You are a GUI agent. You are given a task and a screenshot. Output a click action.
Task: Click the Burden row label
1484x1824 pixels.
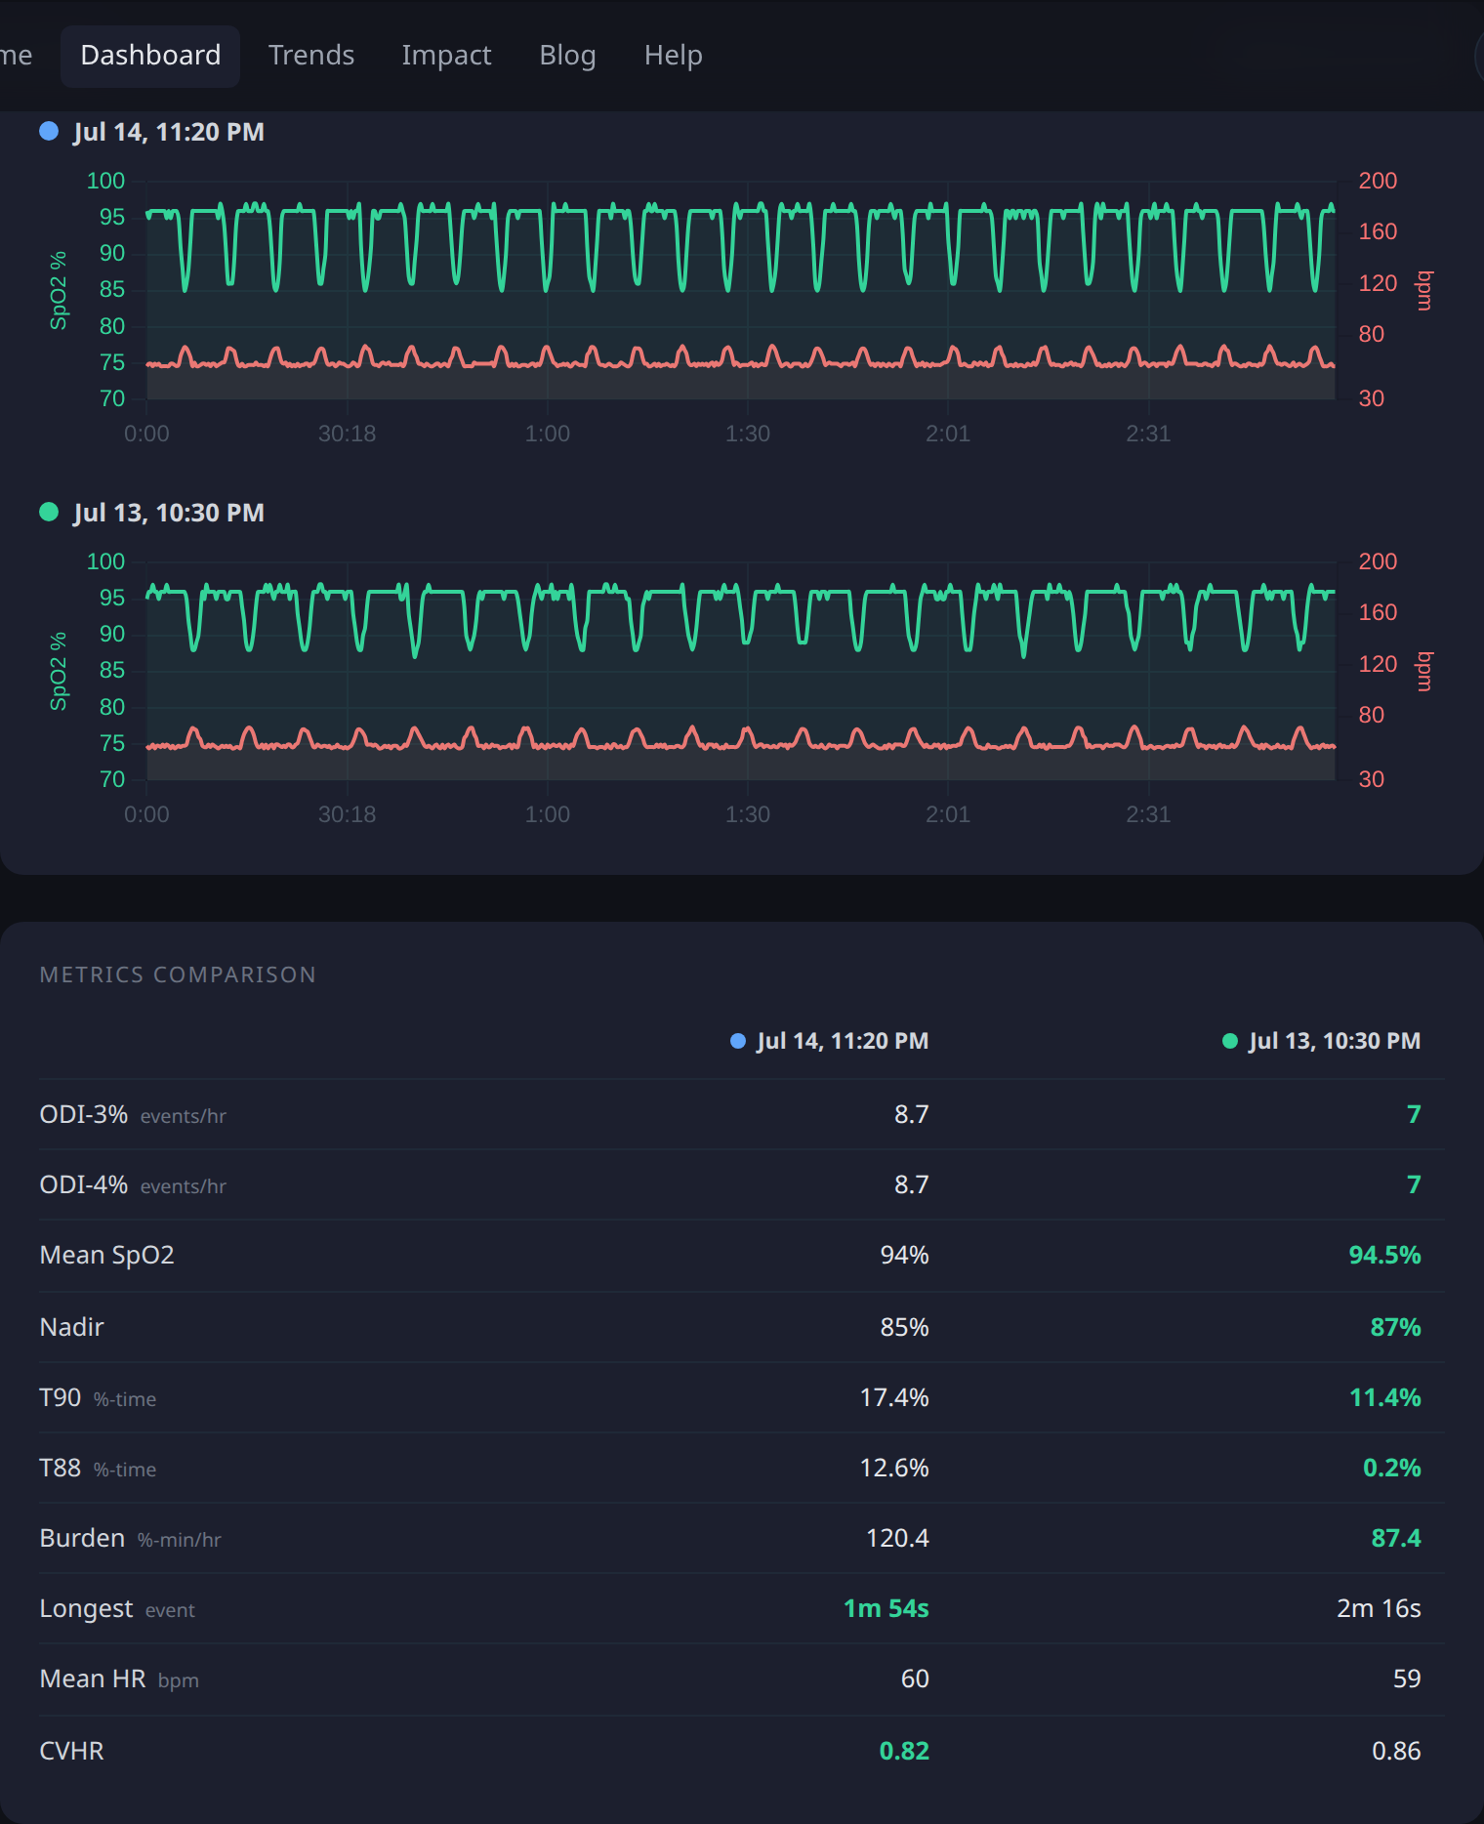(x=82, y=1538)
